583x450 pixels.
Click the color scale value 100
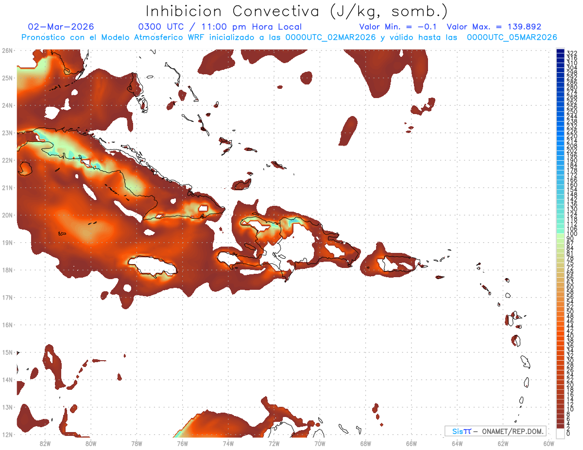[x=571, y=234]
